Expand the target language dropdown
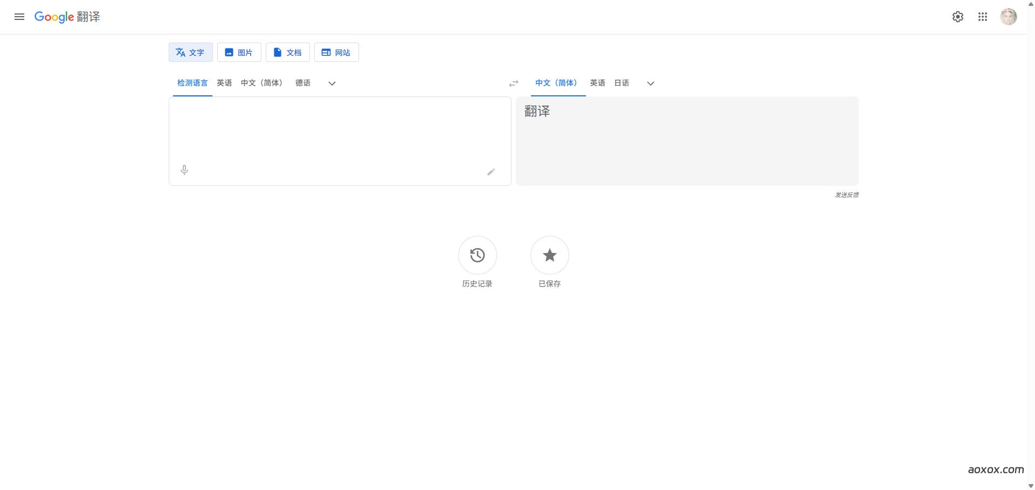 650,83
